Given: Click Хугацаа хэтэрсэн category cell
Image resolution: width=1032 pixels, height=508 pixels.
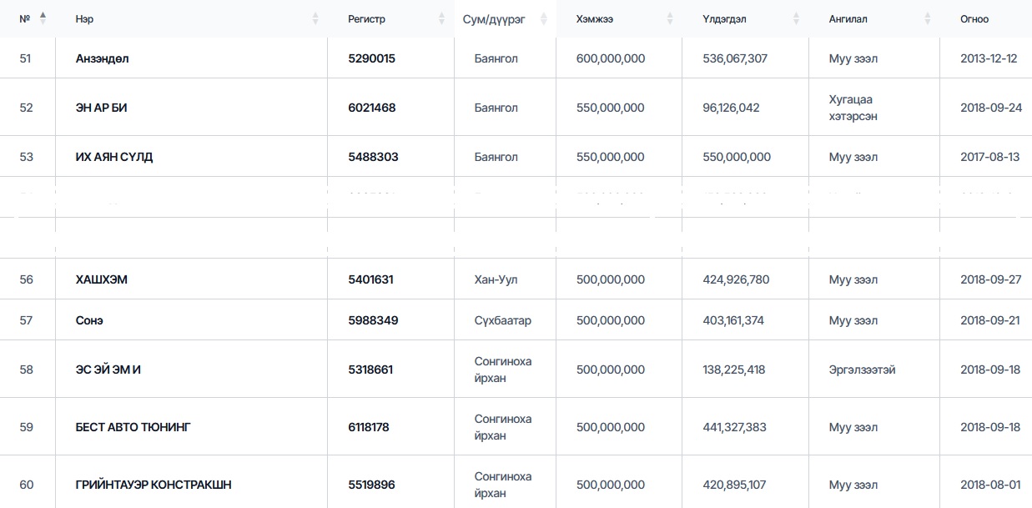Looking at the screenshot, I should tap(853, 108).
